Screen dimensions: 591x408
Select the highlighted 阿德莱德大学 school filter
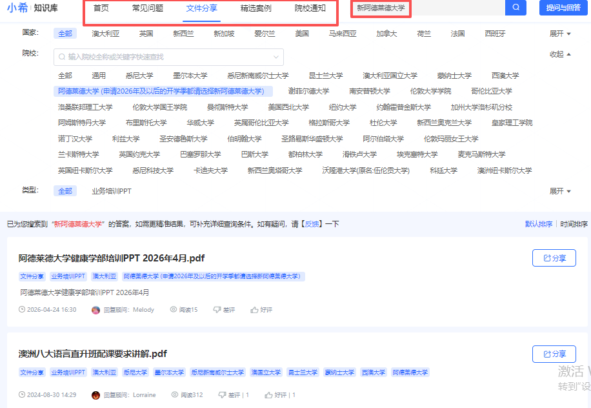(163, 91)
